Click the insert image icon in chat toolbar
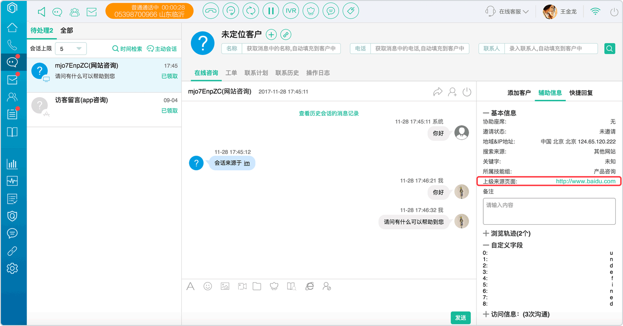Screen dimensions: 623x326 click(x=224, y=286)
